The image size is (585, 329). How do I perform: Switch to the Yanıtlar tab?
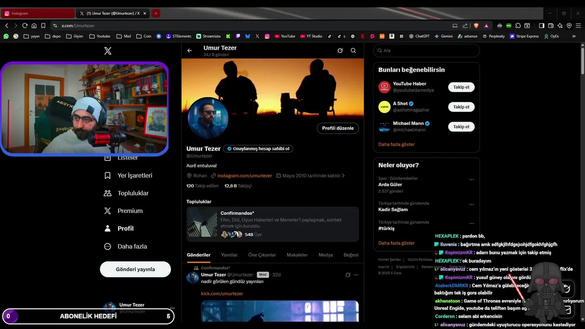point(229,255)
